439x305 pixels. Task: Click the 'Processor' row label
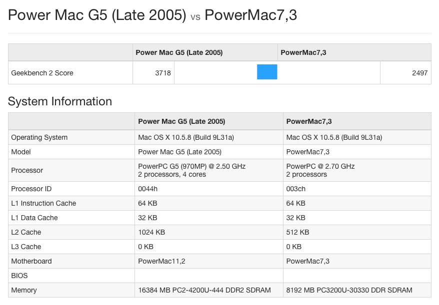[27, 170]
